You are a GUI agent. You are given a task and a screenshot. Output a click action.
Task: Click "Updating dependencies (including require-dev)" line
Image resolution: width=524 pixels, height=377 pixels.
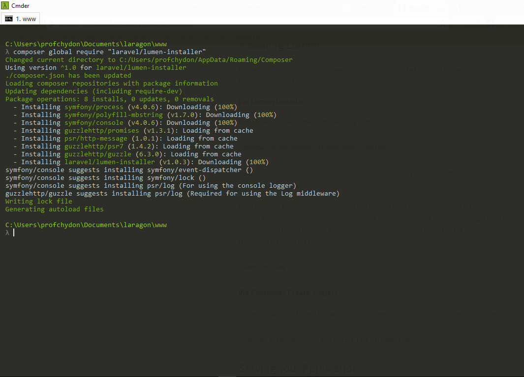(x=93, y=91)
